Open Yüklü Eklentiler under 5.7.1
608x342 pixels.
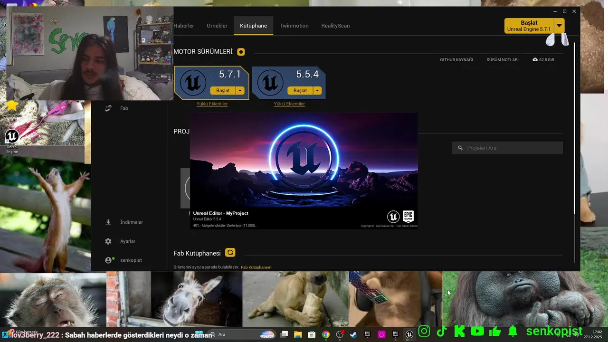click(212, 104)
